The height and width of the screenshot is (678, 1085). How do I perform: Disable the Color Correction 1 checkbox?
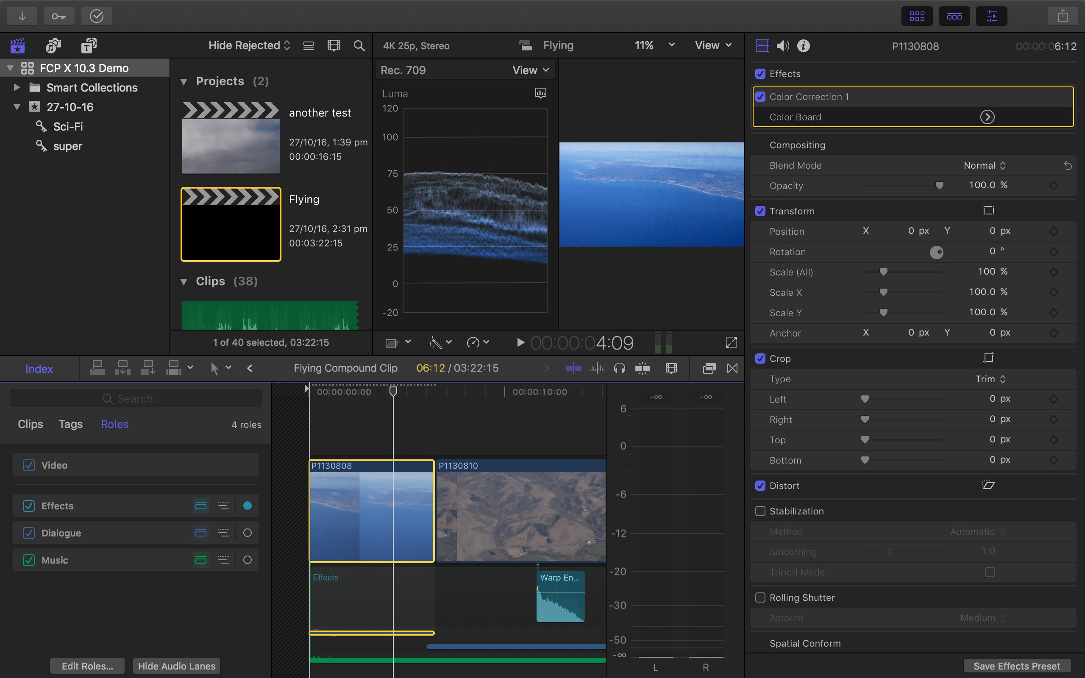(x=761, y=97)
